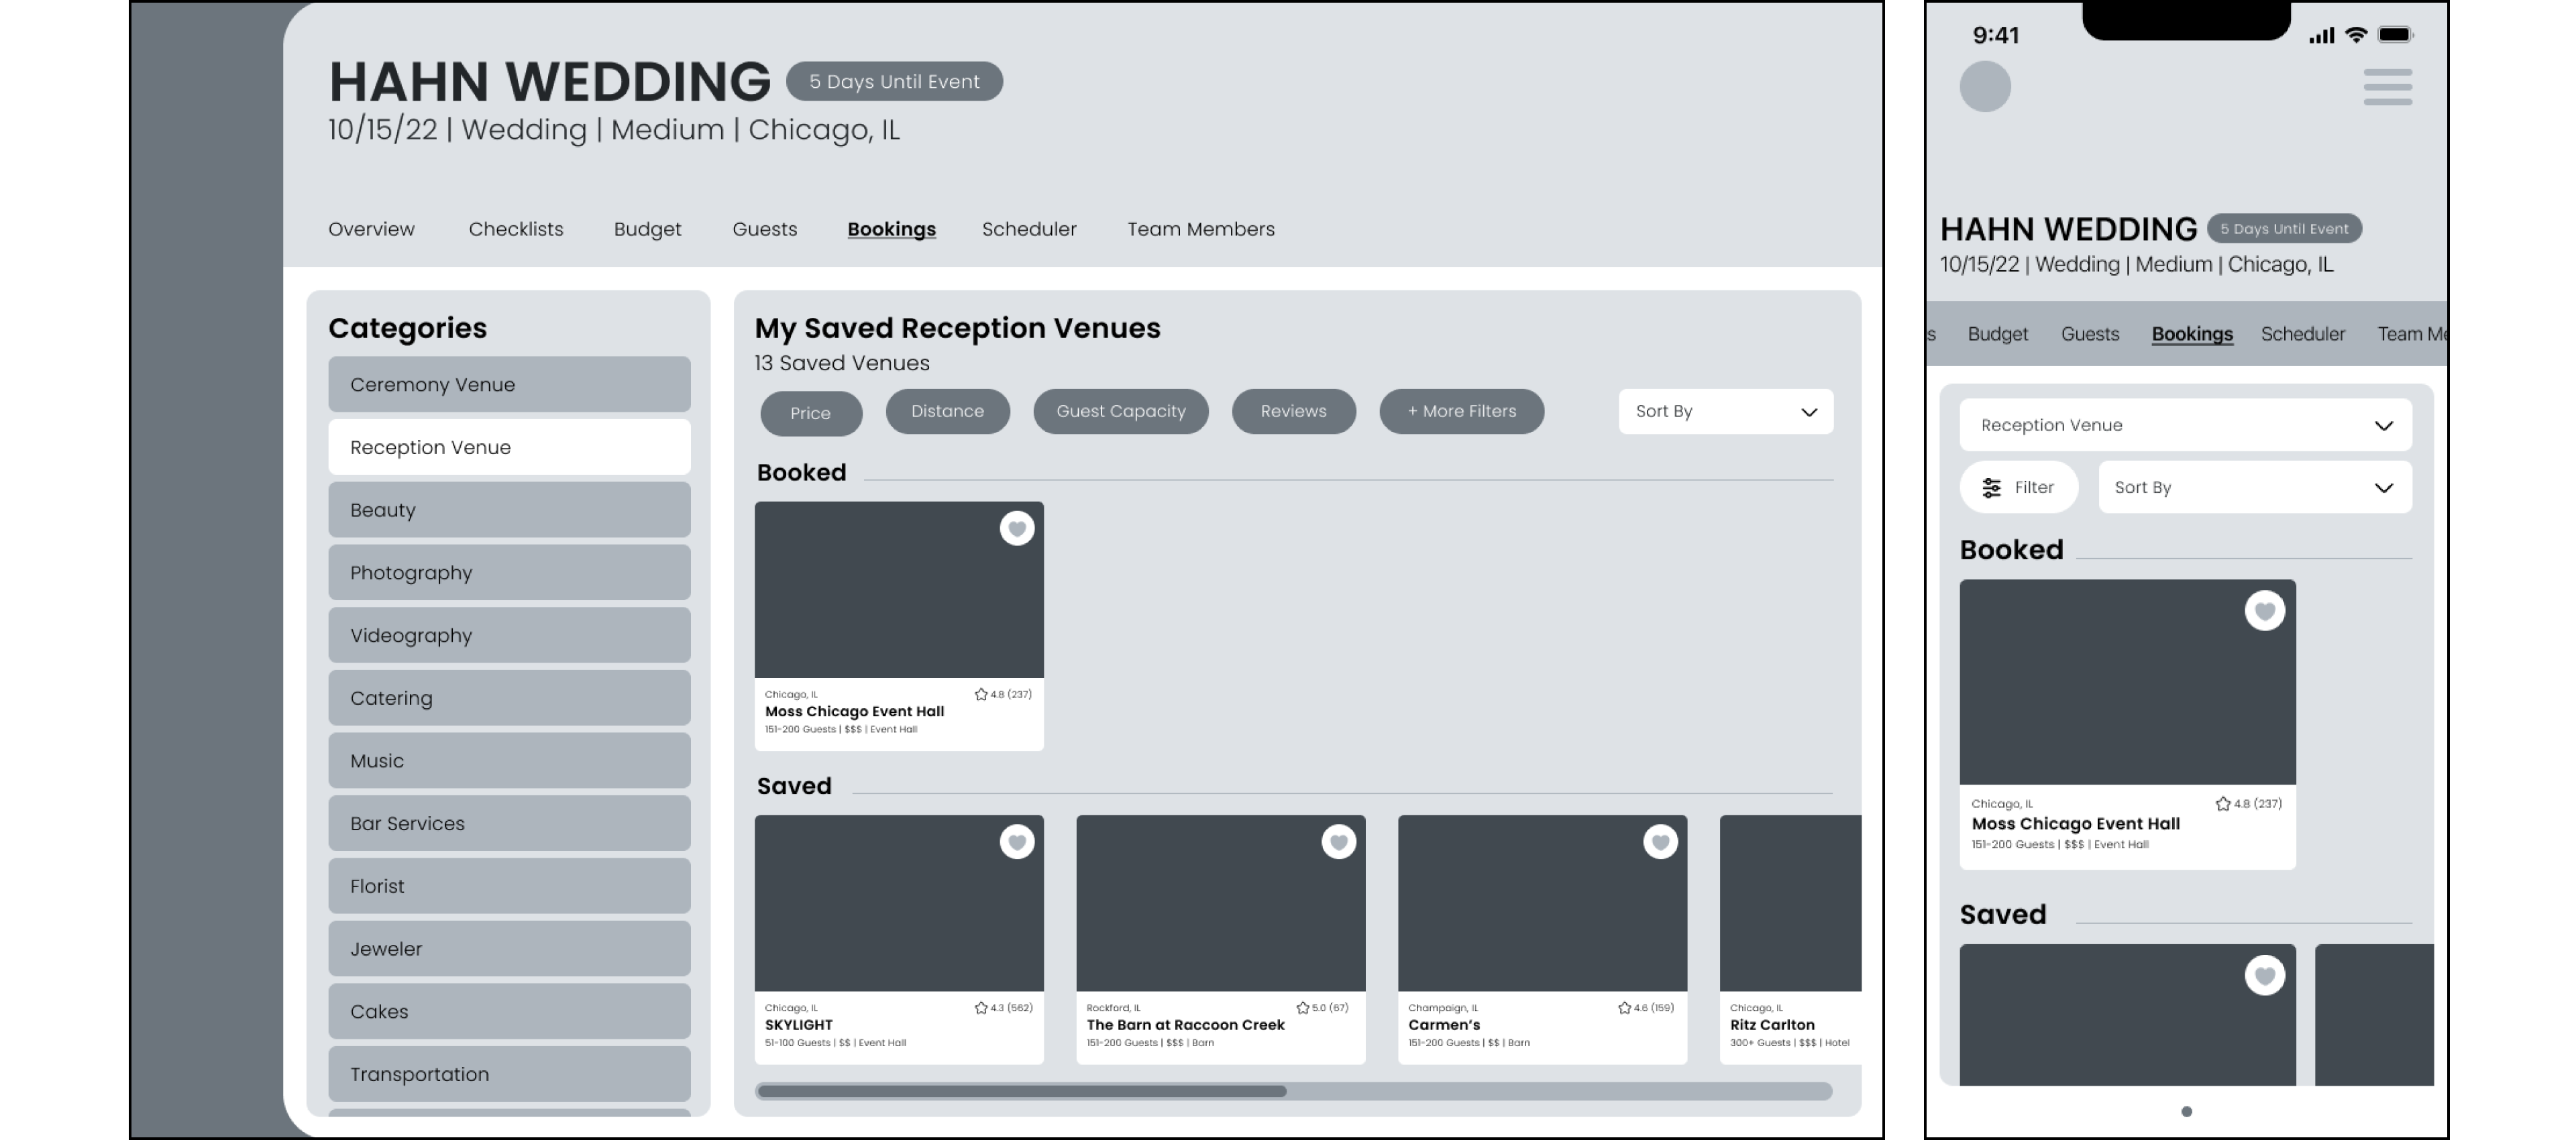This screenshot has width=2576, height=1140.
Task: Open the desktop Budget tab
Action: [x=647, y=229]
